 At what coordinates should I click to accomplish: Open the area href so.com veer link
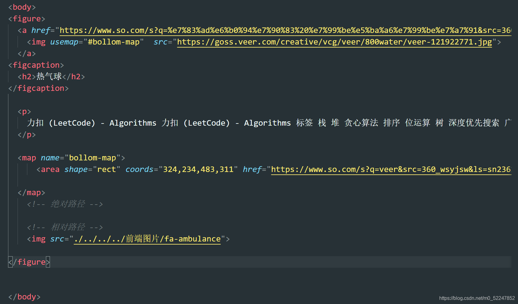(391, 170)
